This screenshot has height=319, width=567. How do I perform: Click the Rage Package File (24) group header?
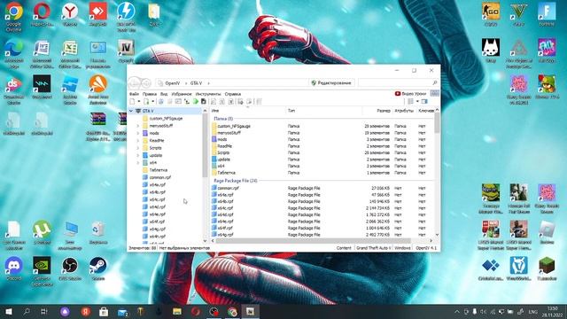tap(236, 181)
